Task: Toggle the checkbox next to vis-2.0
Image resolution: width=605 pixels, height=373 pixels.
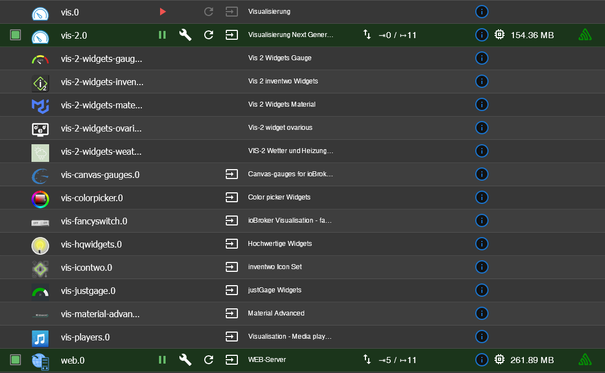Action: 15,34
